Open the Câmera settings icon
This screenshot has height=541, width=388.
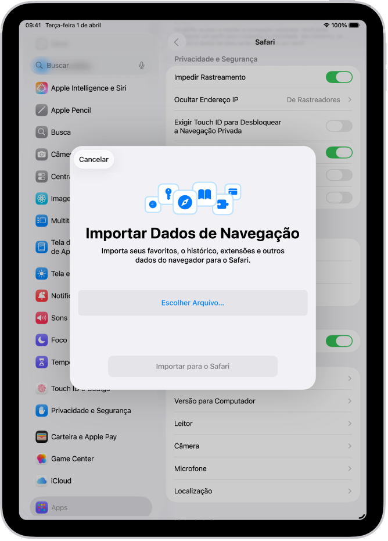(x=41, y=154)
